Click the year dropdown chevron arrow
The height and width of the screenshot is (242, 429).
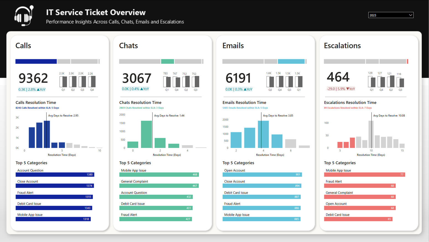[410, 15]
